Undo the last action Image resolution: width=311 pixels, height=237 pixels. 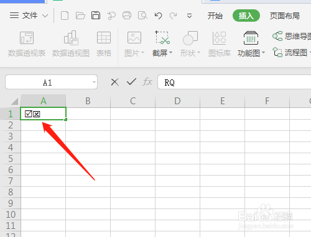[158, 16]
